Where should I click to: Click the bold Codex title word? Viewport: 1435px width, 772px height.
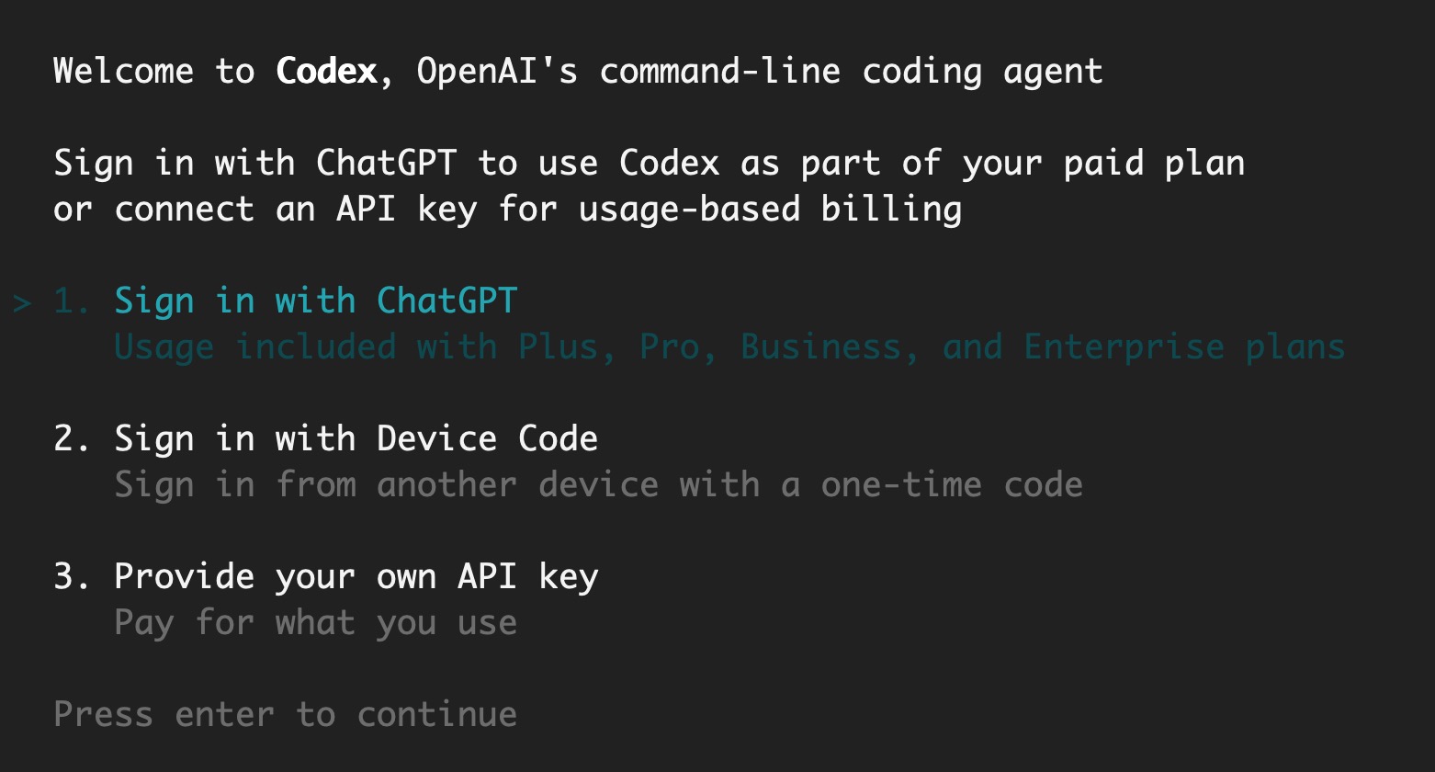point(327,72)
